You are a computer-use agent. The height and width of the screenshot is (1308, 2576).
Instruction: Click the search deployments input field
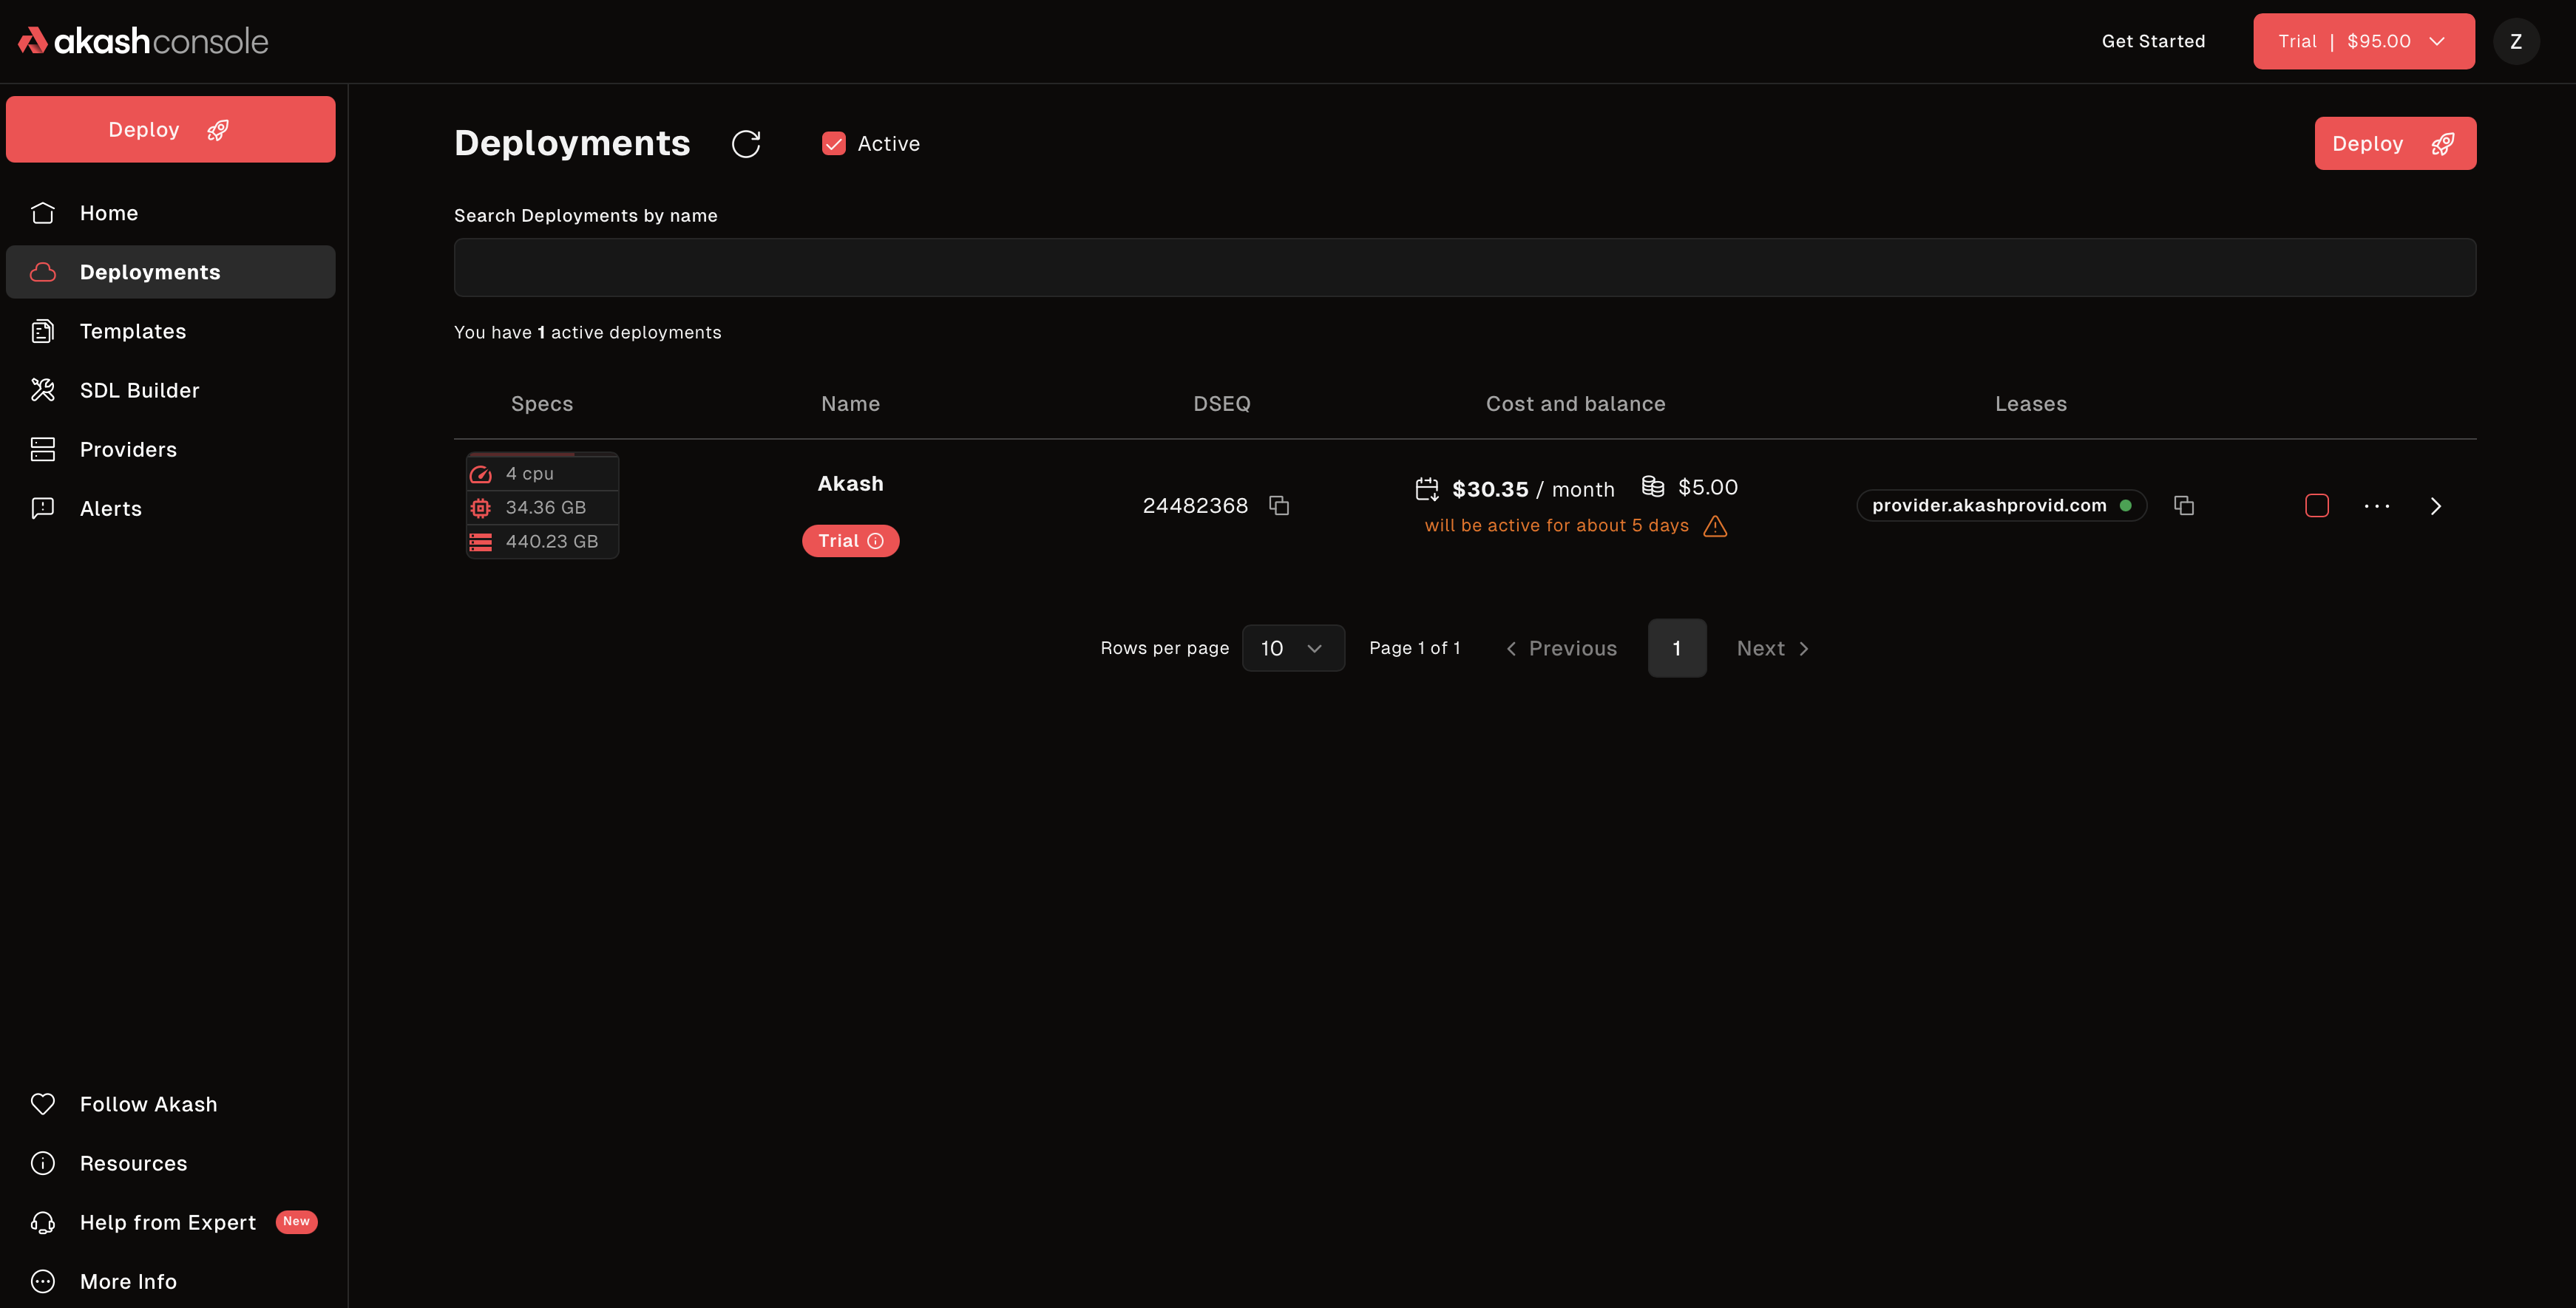click(x=1464, y=267)
